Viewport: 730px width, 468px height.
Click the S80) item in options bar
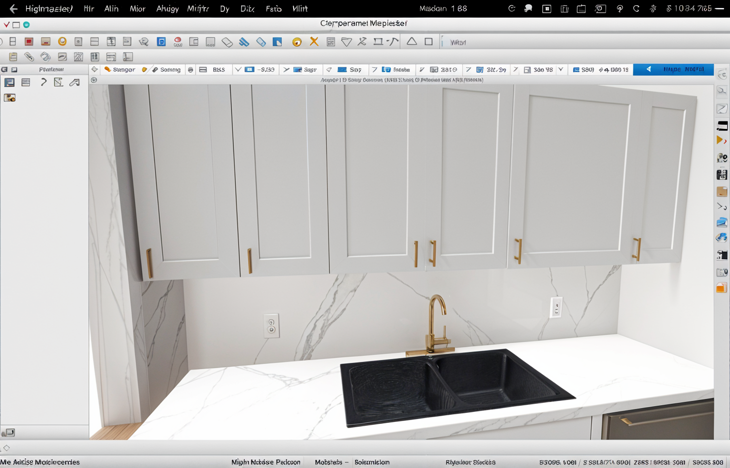(583, 69)
